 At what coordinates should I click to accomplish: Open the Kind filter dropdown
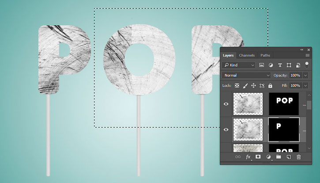[239, 65]
